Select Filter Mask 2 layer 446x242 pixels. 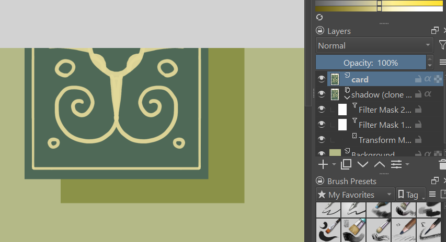point(385,110)
